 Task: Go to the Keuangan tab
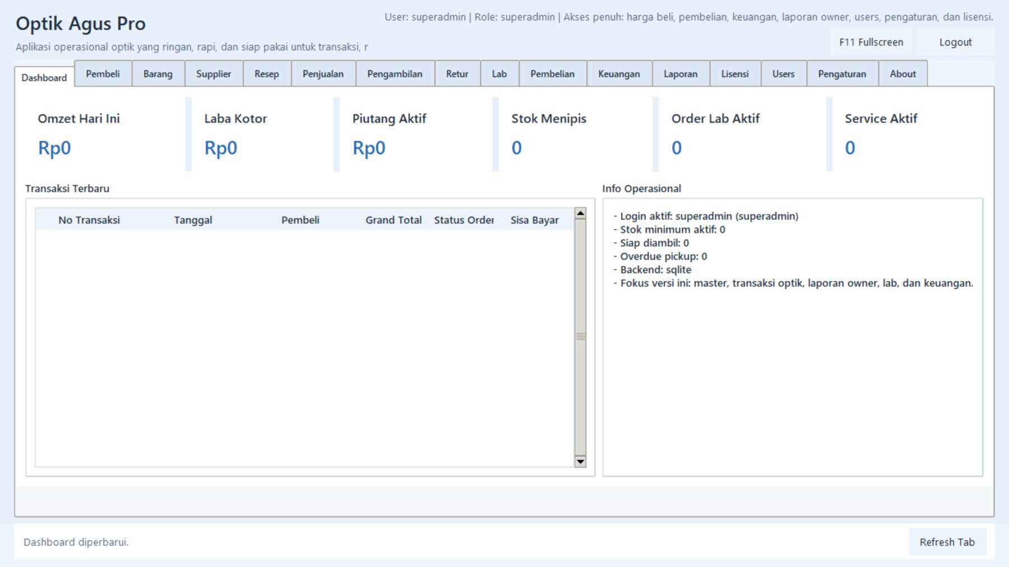point(619,74)
